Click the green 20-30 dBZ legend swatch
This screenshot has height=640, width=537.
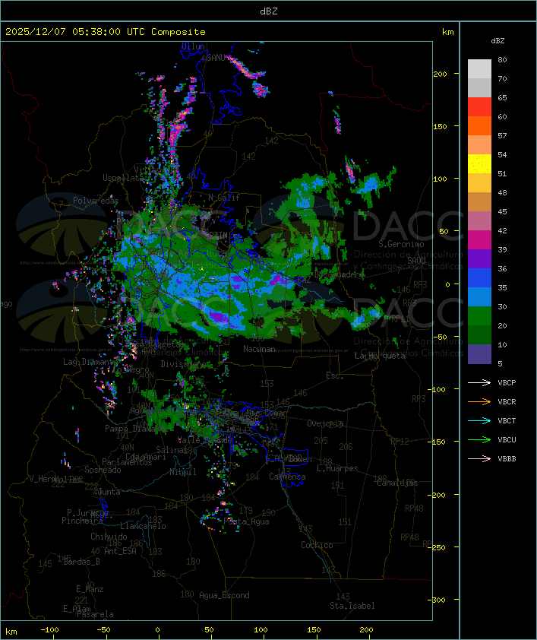point(479,316)
